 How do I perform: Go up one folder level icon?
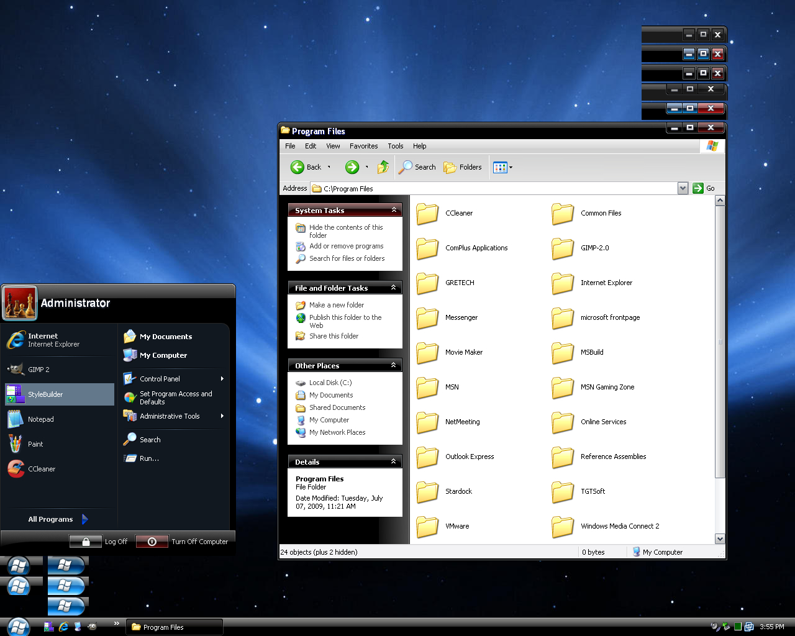[x=383, y=167]
